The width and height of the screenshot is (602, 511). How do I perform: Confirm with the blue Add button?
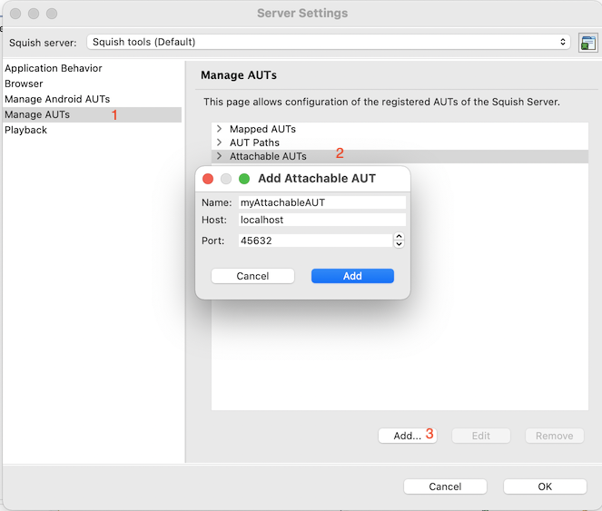352,276
